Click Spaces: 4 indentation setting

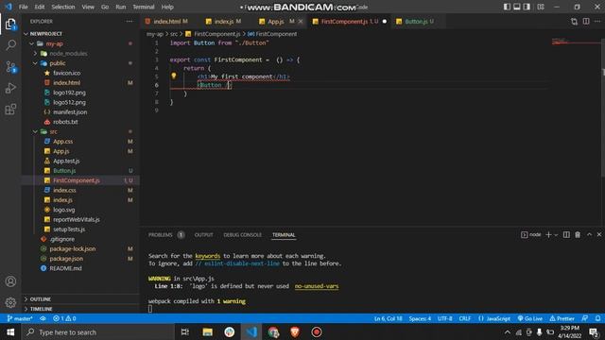click(x=420, y=318)
